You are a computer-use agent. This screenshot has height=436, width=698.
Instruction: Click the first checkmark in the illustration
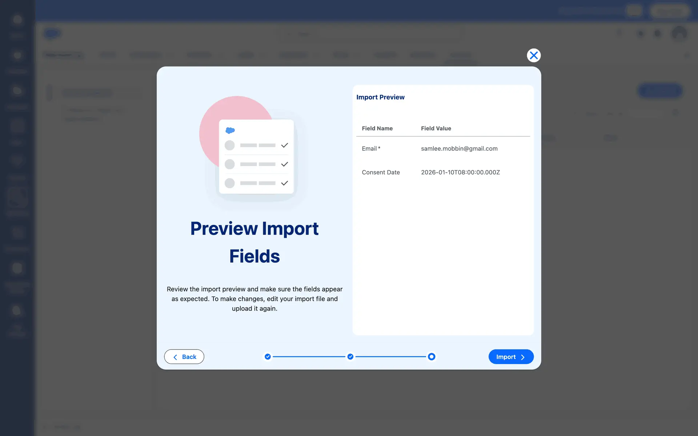pos(284,145)
